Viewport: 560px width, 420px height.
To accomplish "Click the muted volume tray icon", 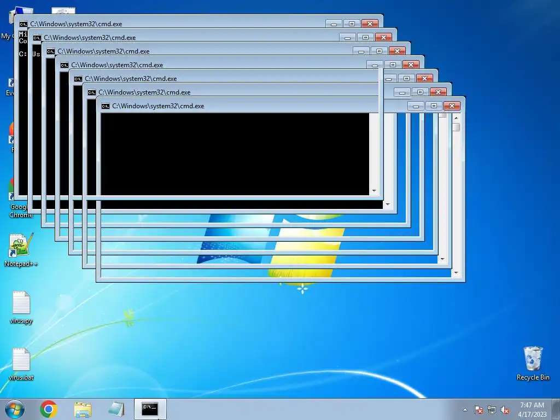I will tap(505, 410).
